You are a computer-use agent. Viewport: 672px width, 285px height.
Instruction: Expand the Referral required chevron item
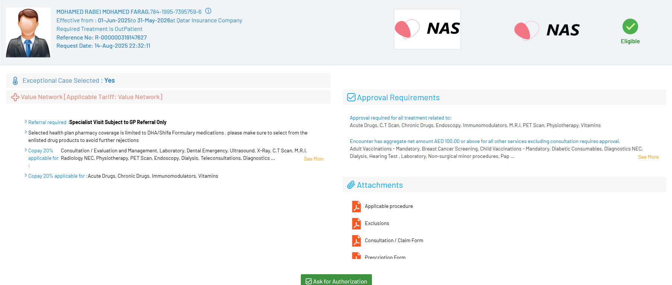click(26, 122)
